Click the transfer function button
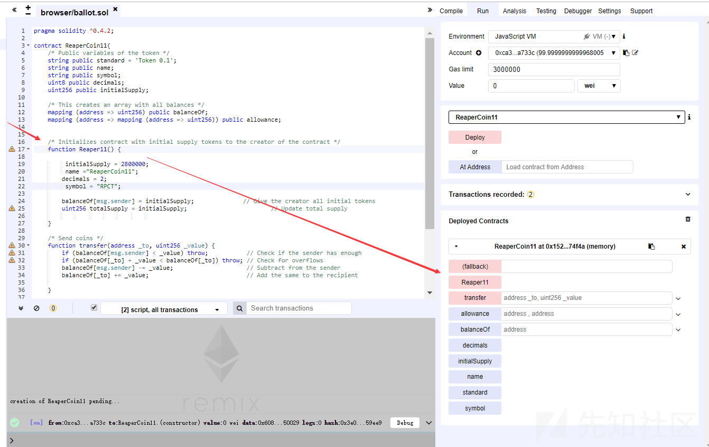The image size is (709, 447). (475, 298)
